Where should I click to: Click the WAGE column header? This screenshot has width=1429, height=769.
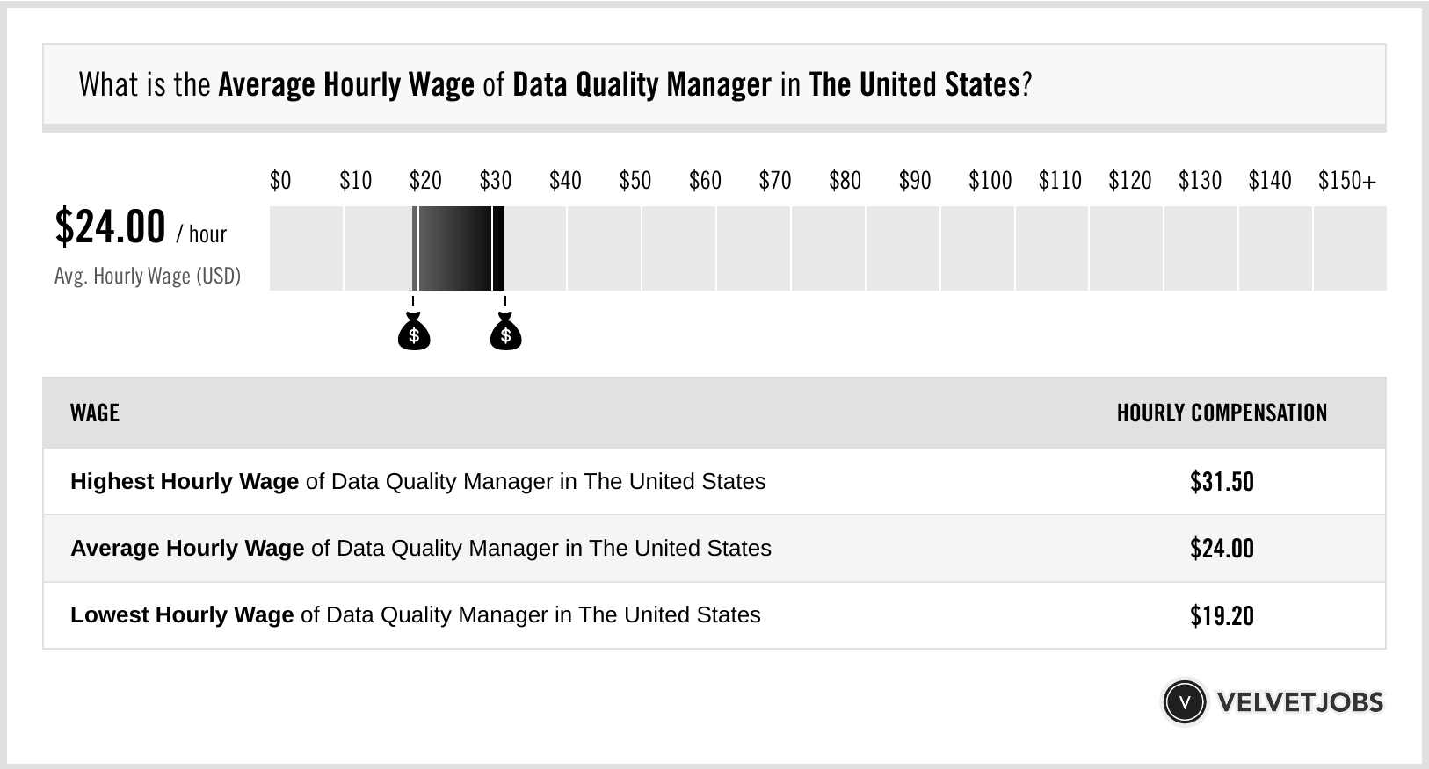(x=95, y=413)
